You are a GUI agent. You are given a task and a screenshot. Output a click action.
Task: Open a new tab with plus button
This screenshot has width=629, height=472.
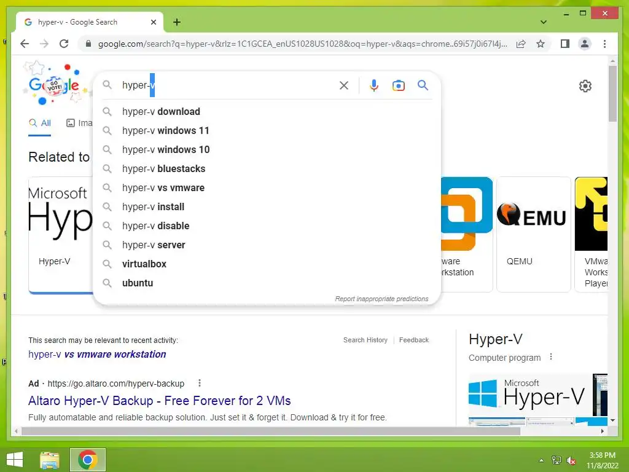177,22
